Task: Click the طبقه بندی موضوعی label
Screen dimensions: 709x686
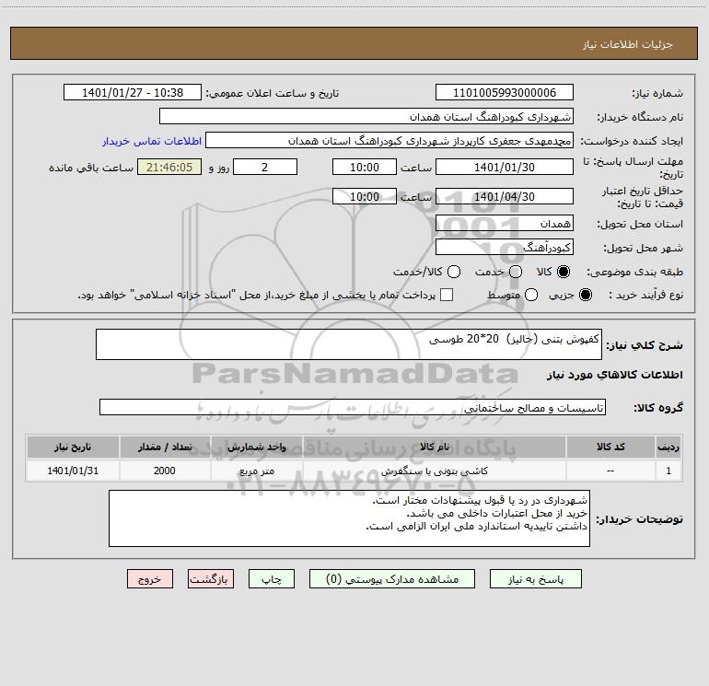Action: coord(634,273)
